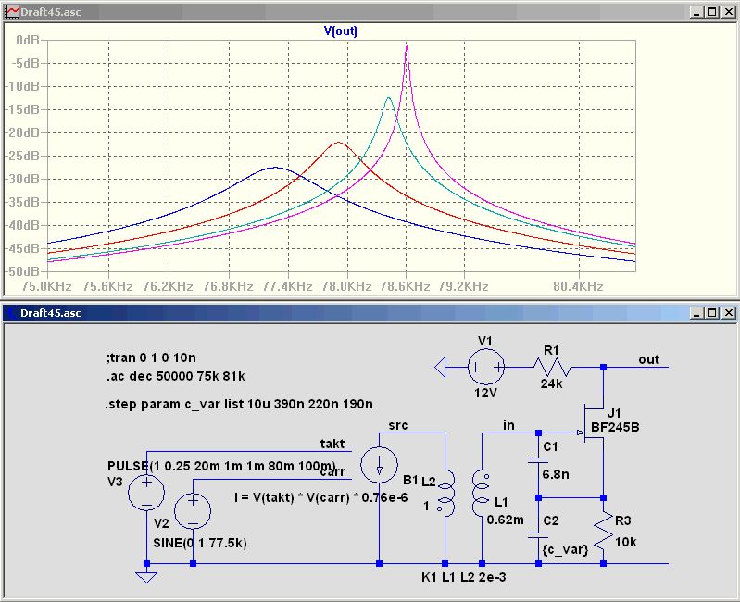The width and height of the screenshot is (740, 602).
Task: Click the schematic window's title bar icon
Action: (12, 313)
